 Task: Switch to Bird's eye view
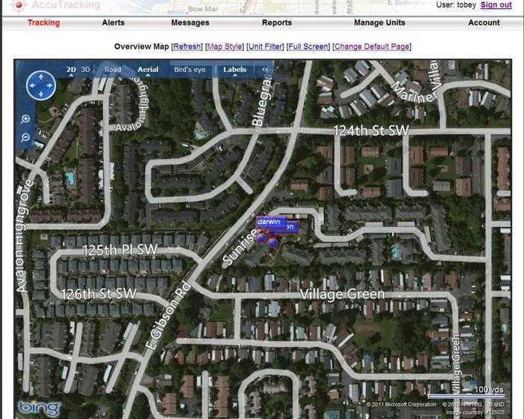(190, 70)
